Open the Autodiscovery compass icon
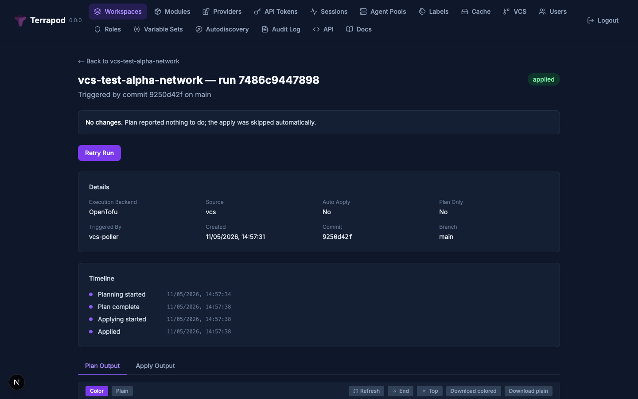Image resolution: width=638 pixels, height=399 pixels. (x=199, y=29)
